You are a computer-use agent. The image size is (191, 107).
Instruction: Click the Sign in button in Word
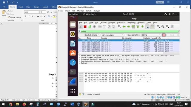click(160, 2)
